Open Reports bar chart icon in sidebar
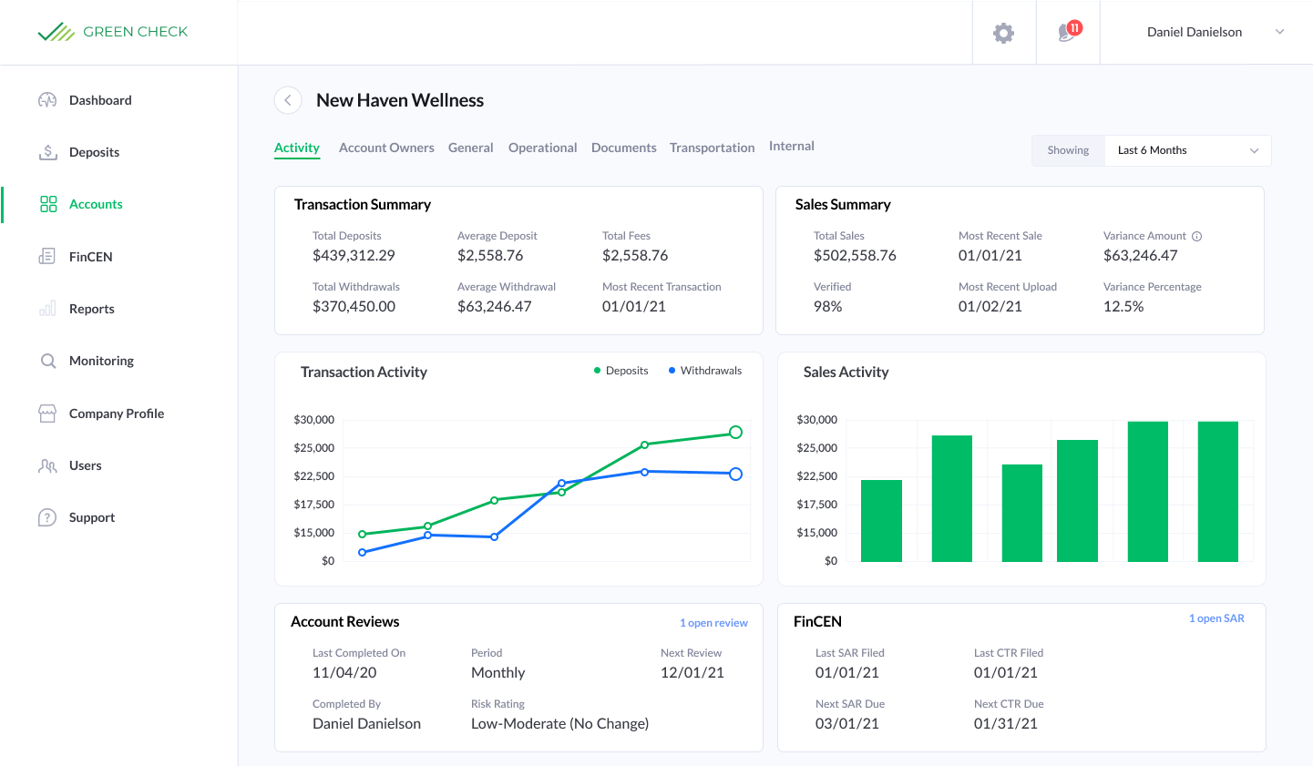This screenshot has width=1313, height=766. click(x=47, y=309)
